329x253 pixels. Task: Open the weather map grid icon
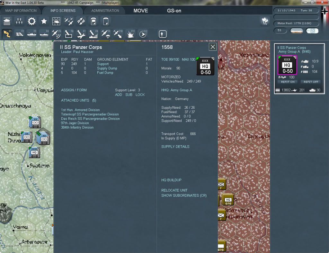pos(56,21)
